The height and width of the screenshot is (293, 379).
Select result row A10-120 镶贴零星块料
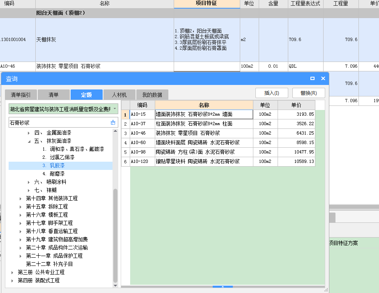coord(218,161)
